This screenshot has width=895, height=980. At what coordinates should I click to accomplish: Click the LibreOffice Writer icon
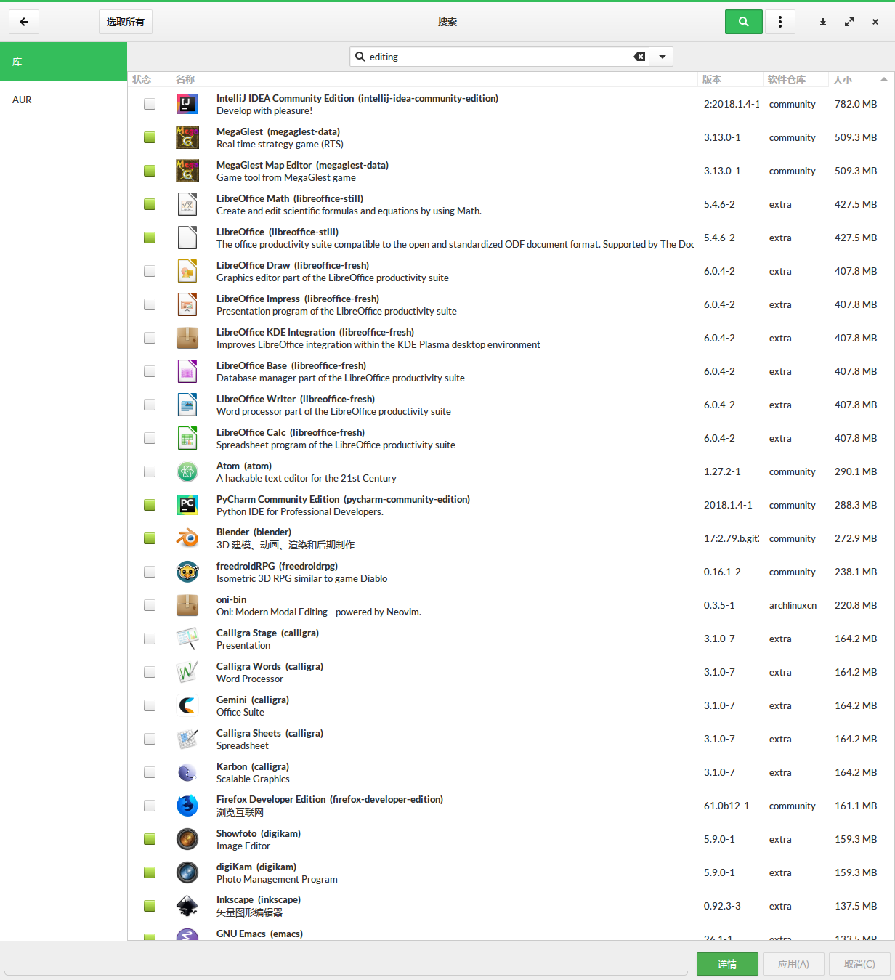[x=187, y=405]
